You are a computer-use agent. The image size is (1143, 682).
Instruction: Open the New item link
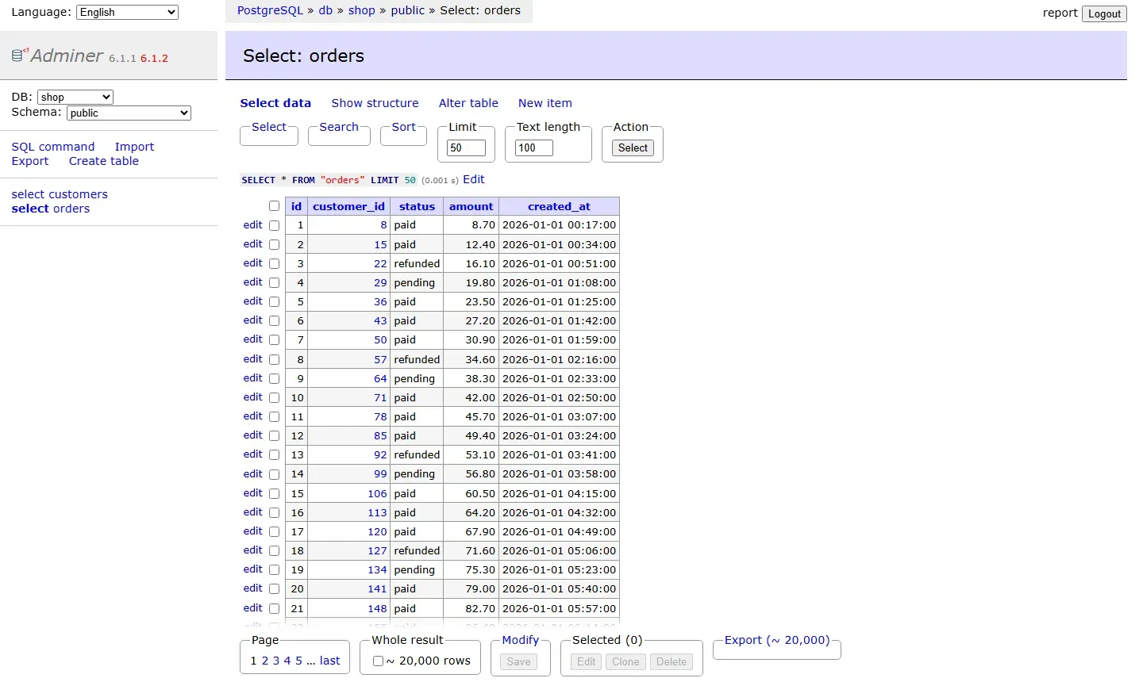(545, 103)
